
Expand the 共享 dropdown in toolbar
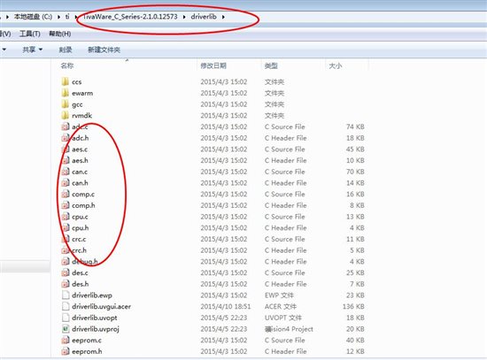click(32, 50)
